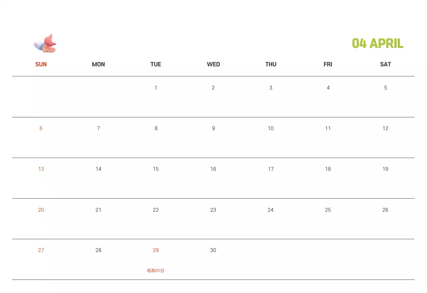Viewport: 427px width, 293px height.
Task: Select the SUN column header
Action: point(41,64)
